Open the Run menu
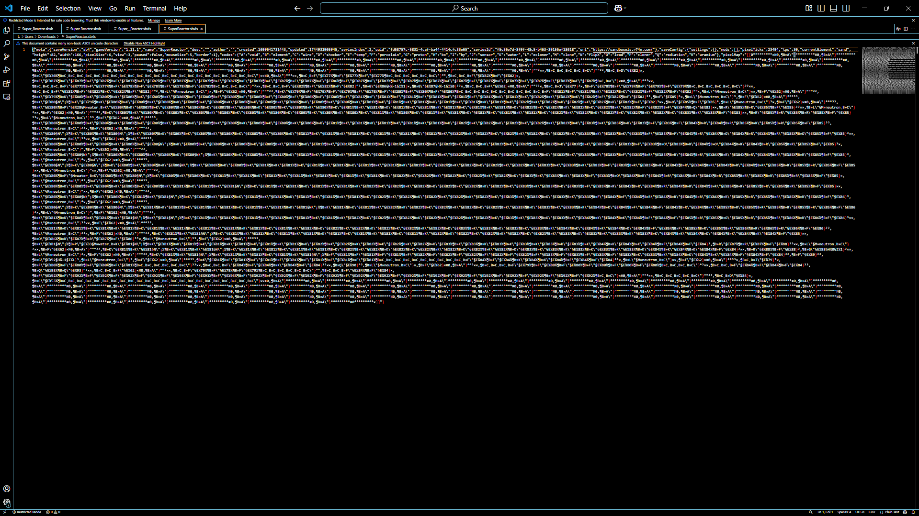Image resolution: width=919 pixels, height=516 pixels. [130, 8]
